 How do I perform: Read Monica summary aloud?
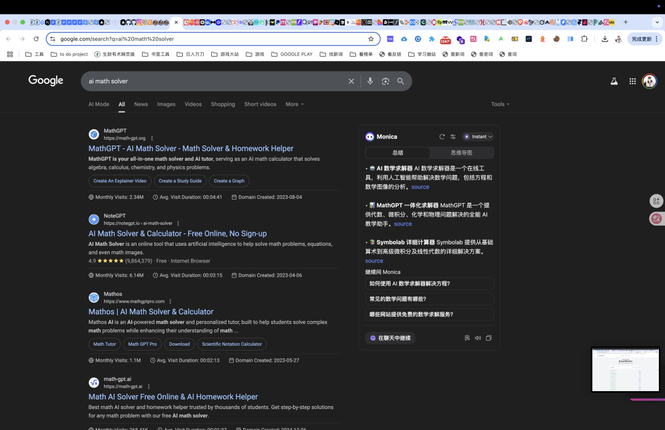(x=478, y=338)
